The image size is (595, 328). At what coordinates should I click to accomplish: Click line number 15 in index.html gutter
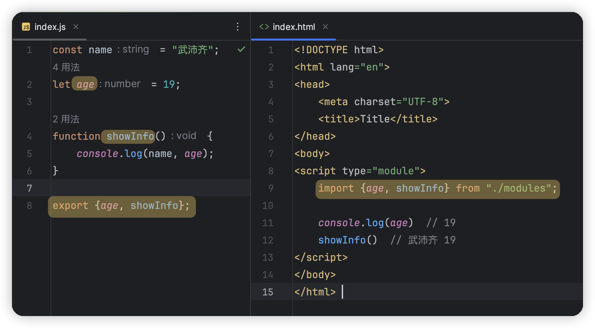click(x=268, y=292)
